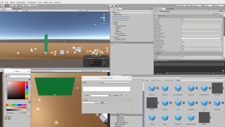Toggle the Emission module checkbox
Image resolution: width=225 pixels, height=127 pixels.
pos(155,53)
